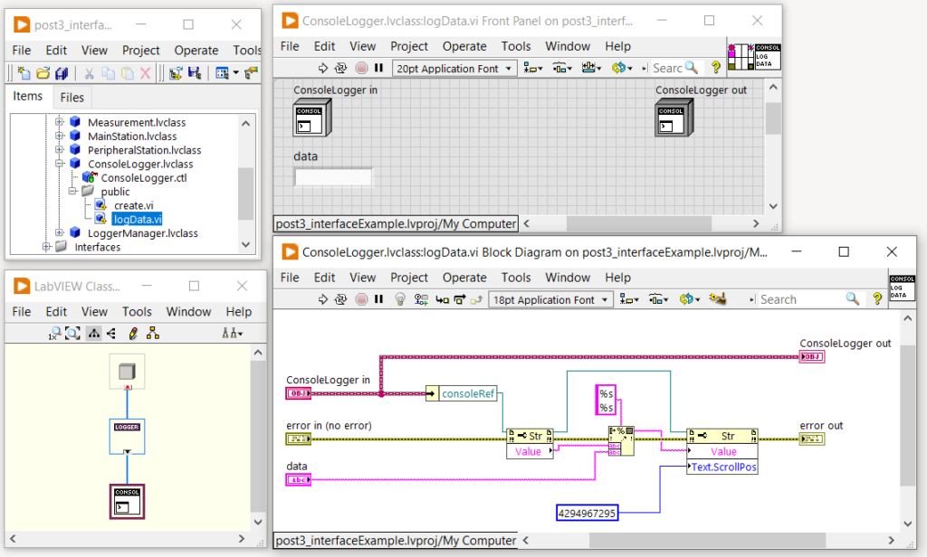Click the data string input field
927x557 pixels.
click(332, 177)
